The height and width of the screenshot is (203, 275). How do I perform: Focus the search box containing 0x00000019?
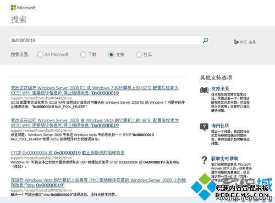coord(110,40)
